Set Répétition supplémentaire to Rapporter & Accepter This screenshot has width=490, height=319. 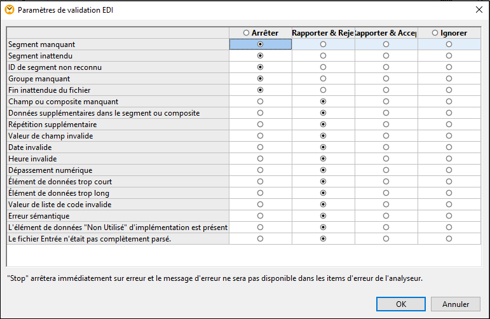[386, 125]
